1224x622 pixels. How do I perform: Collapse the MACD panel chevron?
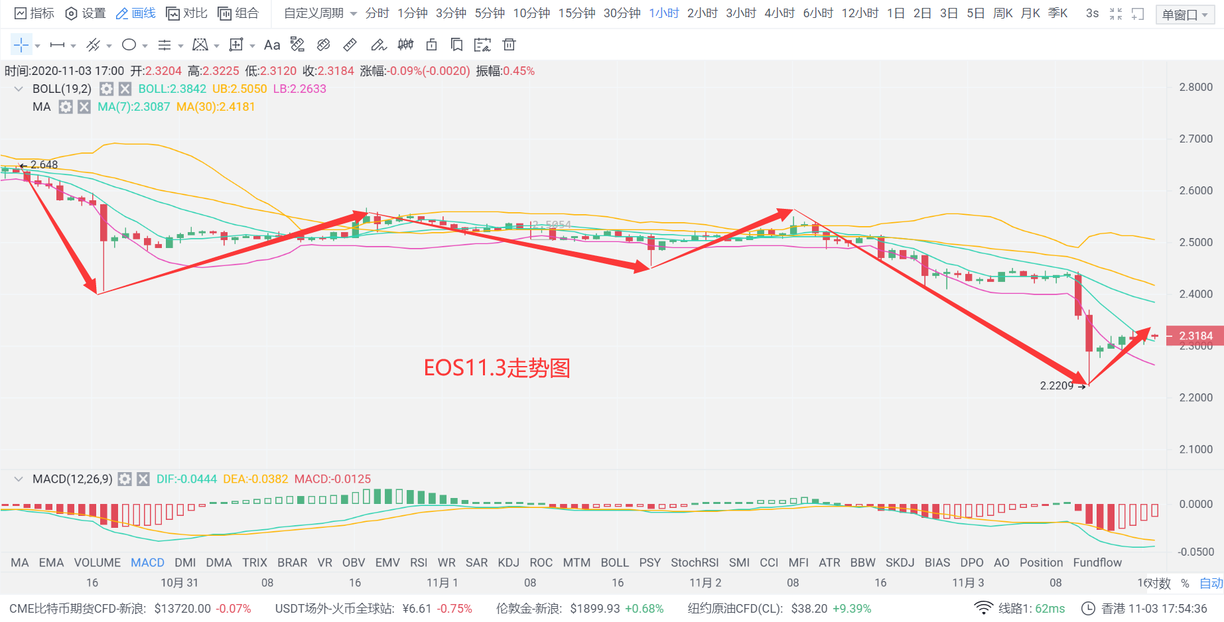[19, 479]
